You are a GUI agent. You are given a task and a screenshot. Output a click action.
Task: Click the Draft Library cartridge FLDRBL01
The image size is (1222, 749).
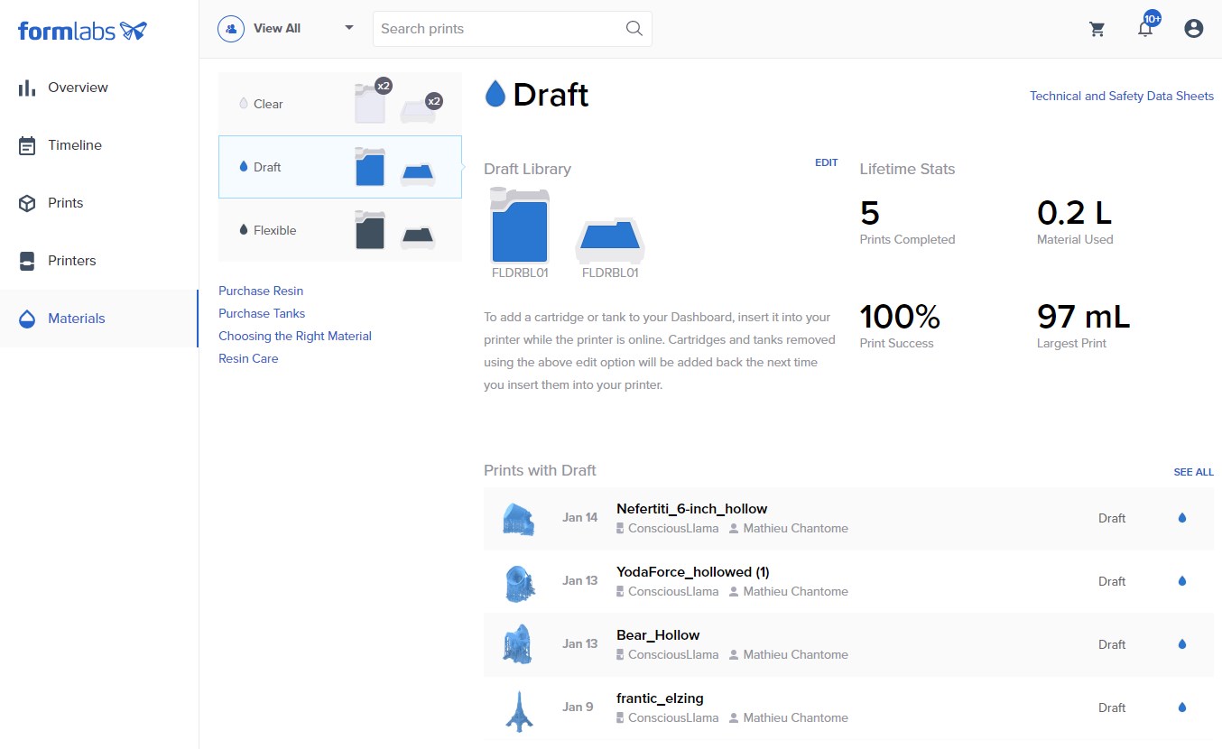tap(520, 227)
